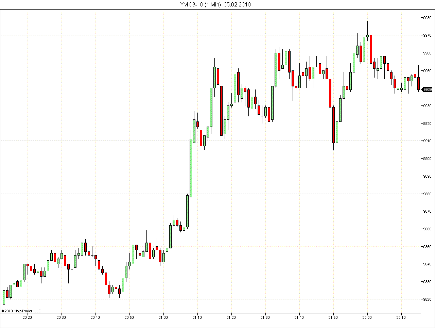Click time 21:20 on the axis
The image size is (435, 328).
231,317
